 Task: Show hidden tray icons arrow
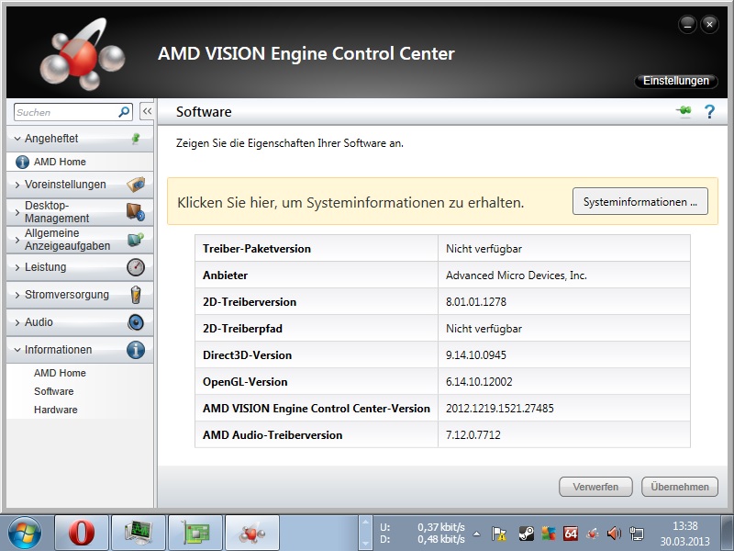476,534
